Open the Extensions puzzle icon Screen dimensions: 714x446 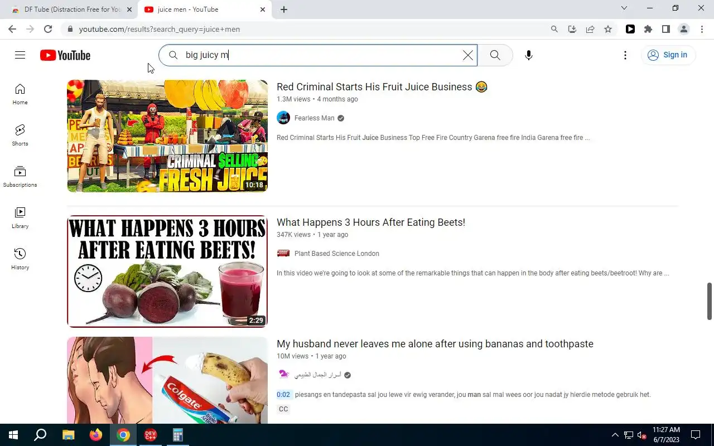(x=648, y=29)
